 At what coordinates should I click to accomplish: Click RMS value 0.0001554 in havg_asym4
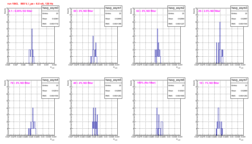coord(54,96)
